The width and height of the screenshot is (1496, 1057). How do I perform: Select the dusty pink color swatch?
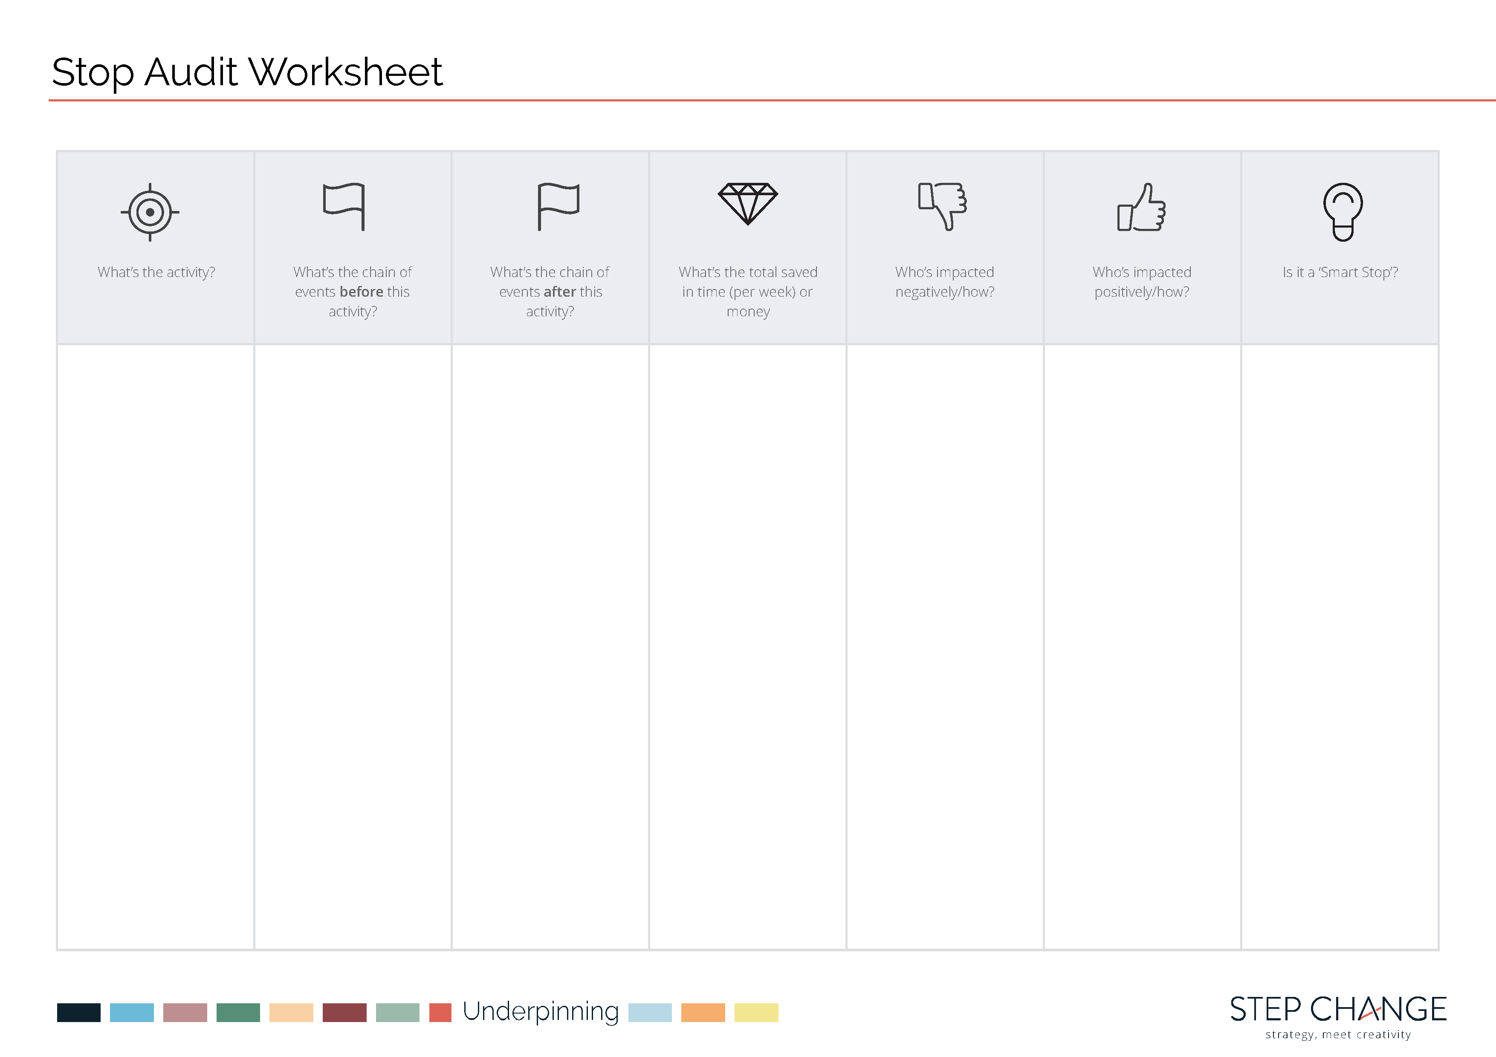click(x=185, y=1013)
